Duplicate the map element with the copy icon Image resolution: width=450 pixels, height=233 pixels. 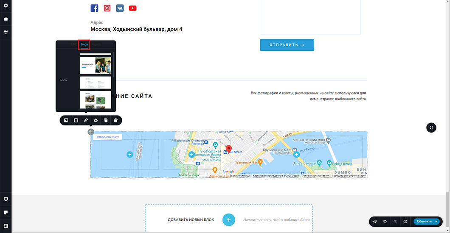tap(106, 120)
